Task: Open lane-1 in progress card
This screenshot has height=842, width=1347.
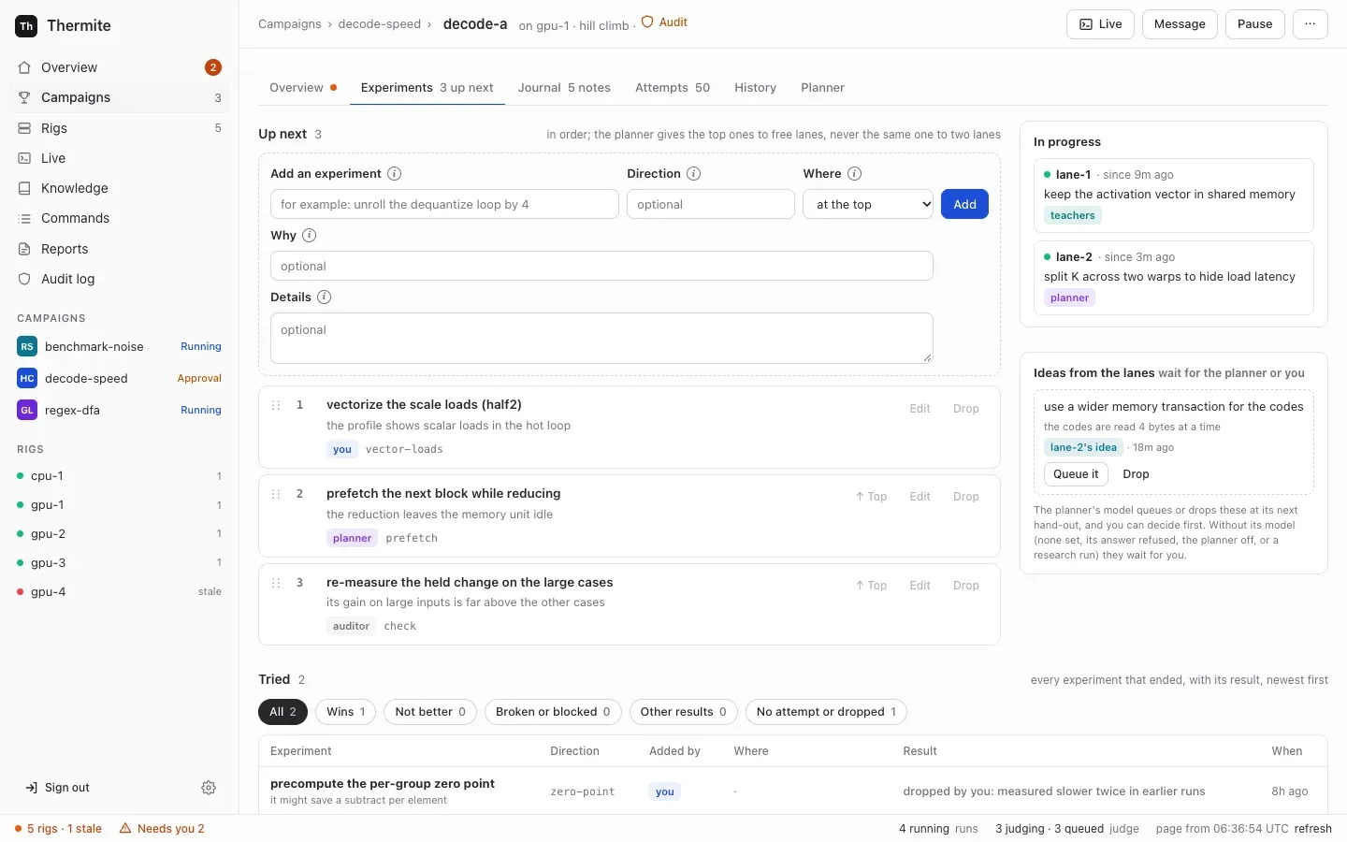Action: (1174, 195)
